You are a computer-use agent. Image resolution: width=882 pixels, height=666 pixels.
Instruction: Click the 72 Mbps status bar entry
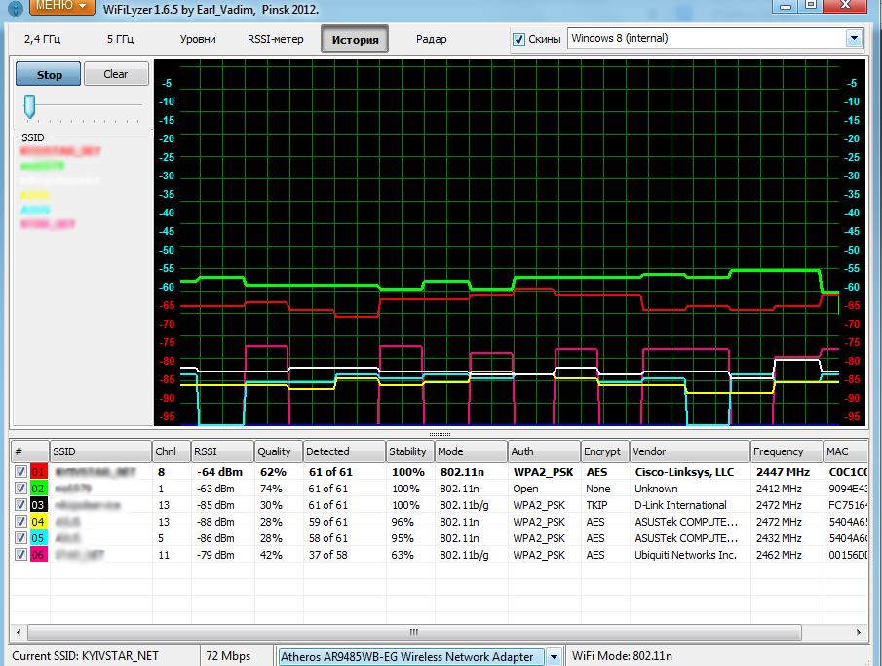228,656
